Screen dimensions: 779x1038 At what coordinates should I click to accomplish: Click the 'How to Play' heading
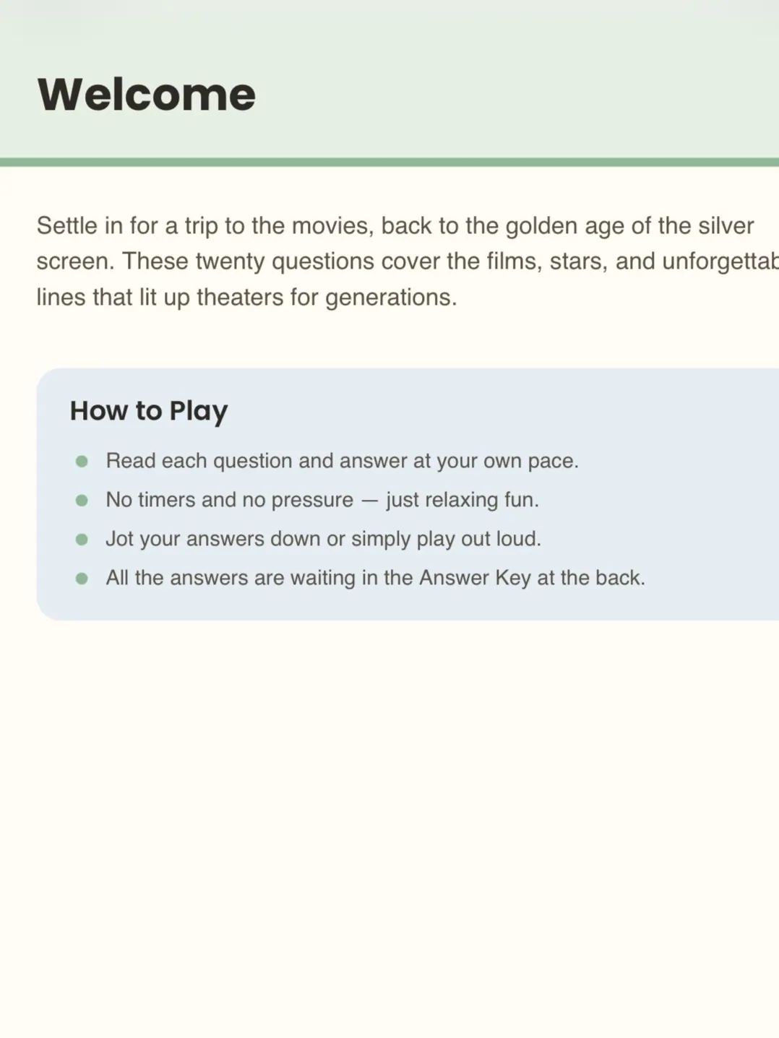tap(149, 411)
